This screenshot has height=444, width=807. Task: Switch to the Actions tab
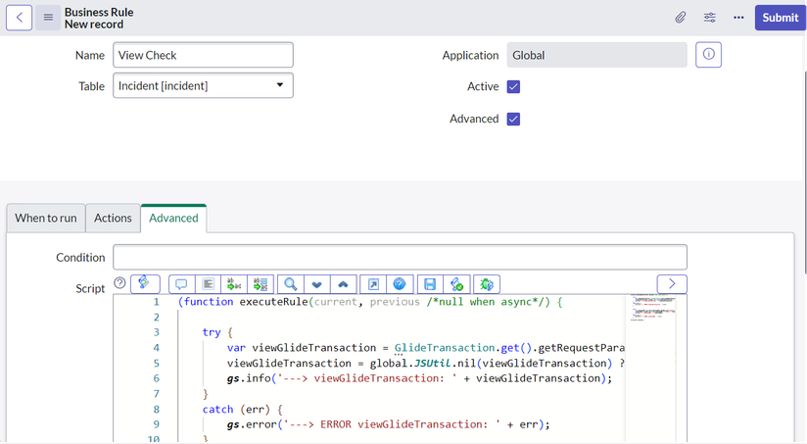coord(113,218)
